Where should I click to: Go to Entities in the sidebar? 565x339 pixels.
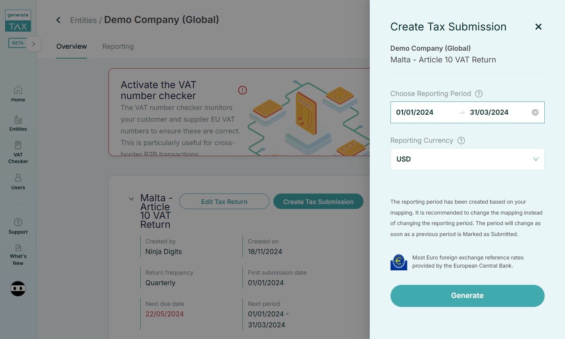tap(18, 123)
